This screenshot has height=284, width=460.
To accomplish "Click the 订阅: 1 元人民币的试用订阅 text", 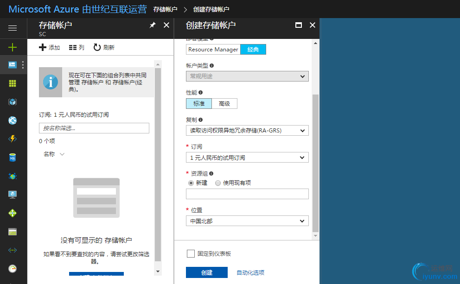I will (x=74, y=114).
